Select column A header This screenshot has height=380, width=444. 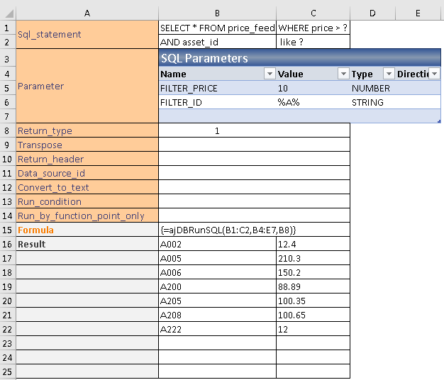click(x=87, y=13)
